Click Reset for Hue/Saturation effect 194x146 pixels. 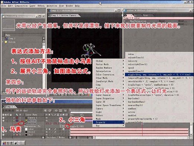click(162, 21)
